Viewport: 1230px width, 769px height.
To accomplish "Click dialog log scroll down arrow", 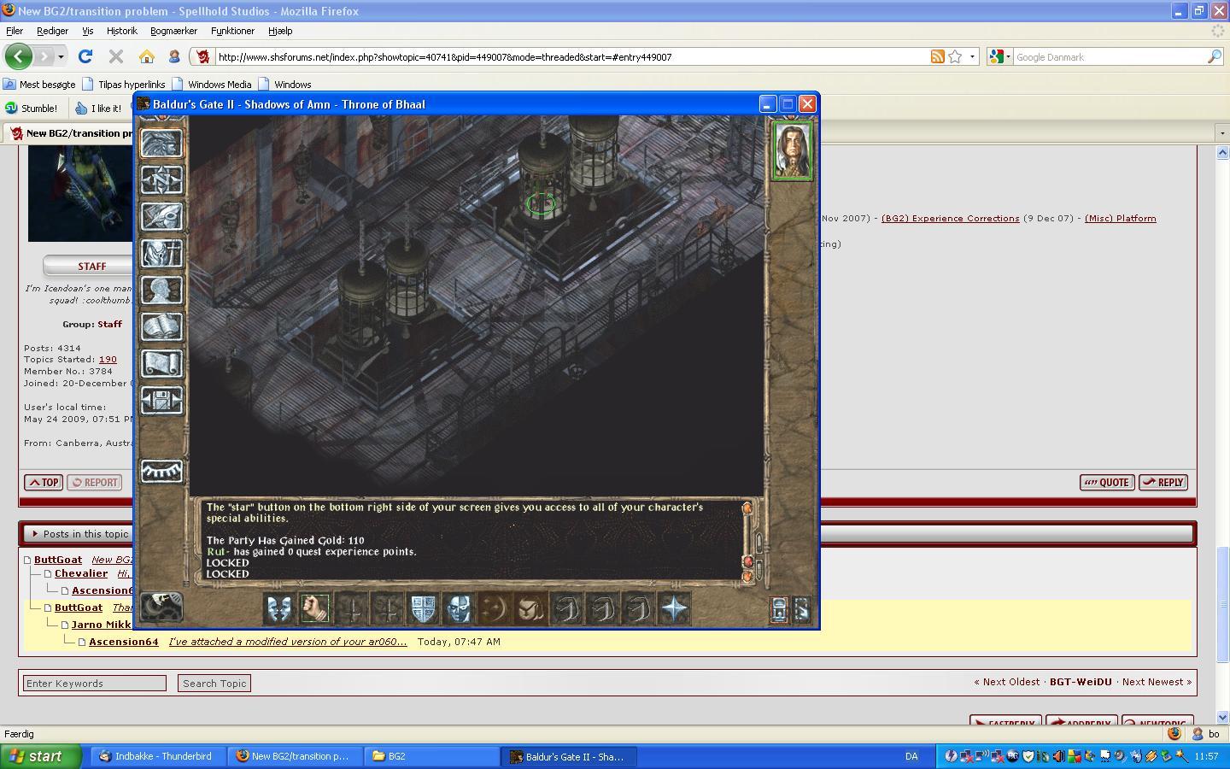I will [x=747, y=577].
